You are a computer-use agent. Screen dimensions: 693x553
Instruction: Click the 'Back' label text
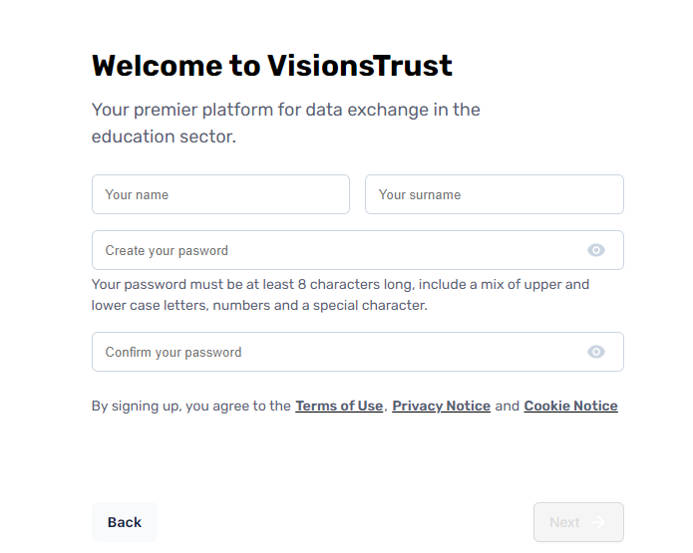tap(125, 522)
